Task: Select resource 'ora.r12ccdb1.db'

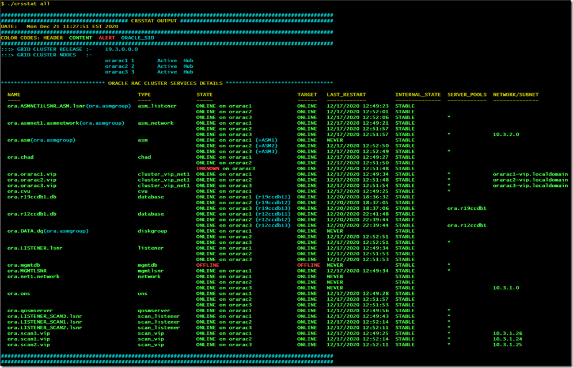Action: pyautogui.click(x=32, y=214)
